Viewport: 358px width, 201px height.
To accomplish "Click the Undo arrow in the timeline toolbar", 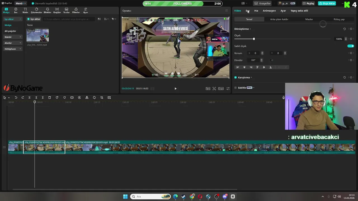I will (16, 97).
